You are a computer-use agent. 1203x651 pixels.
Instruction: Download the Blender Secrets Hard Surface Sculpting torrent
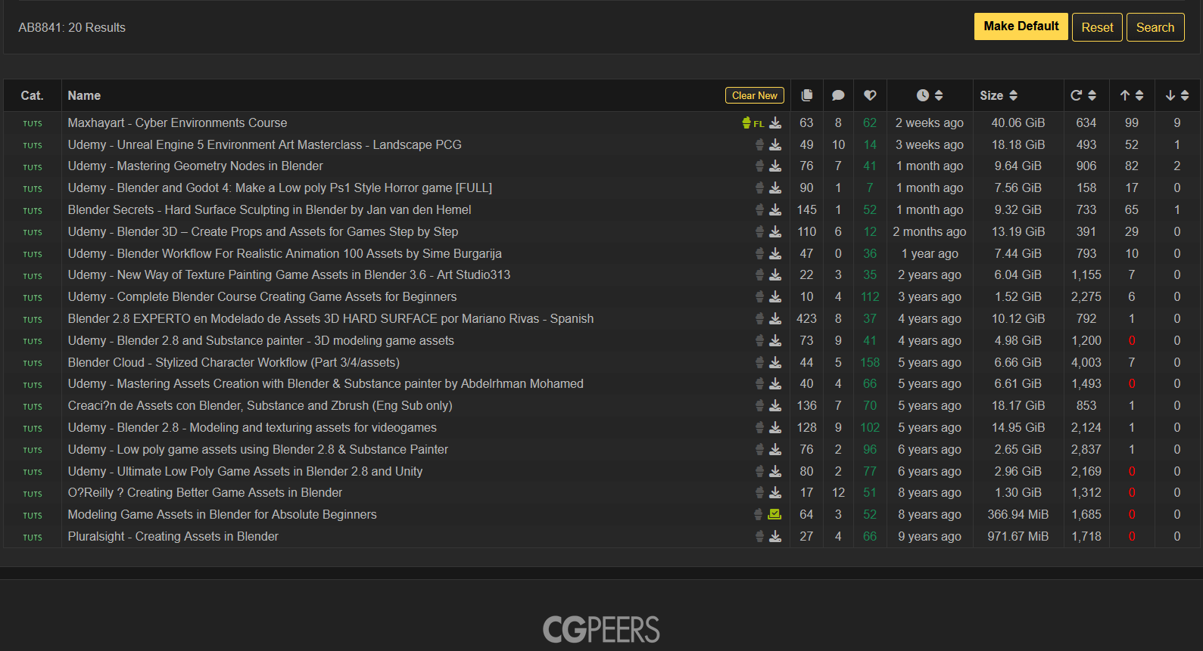[x=775, y=209]
